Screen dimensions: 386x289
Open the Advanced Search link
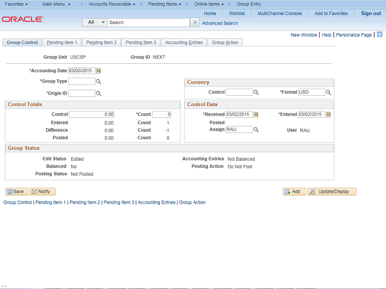[x=220, y=23]
